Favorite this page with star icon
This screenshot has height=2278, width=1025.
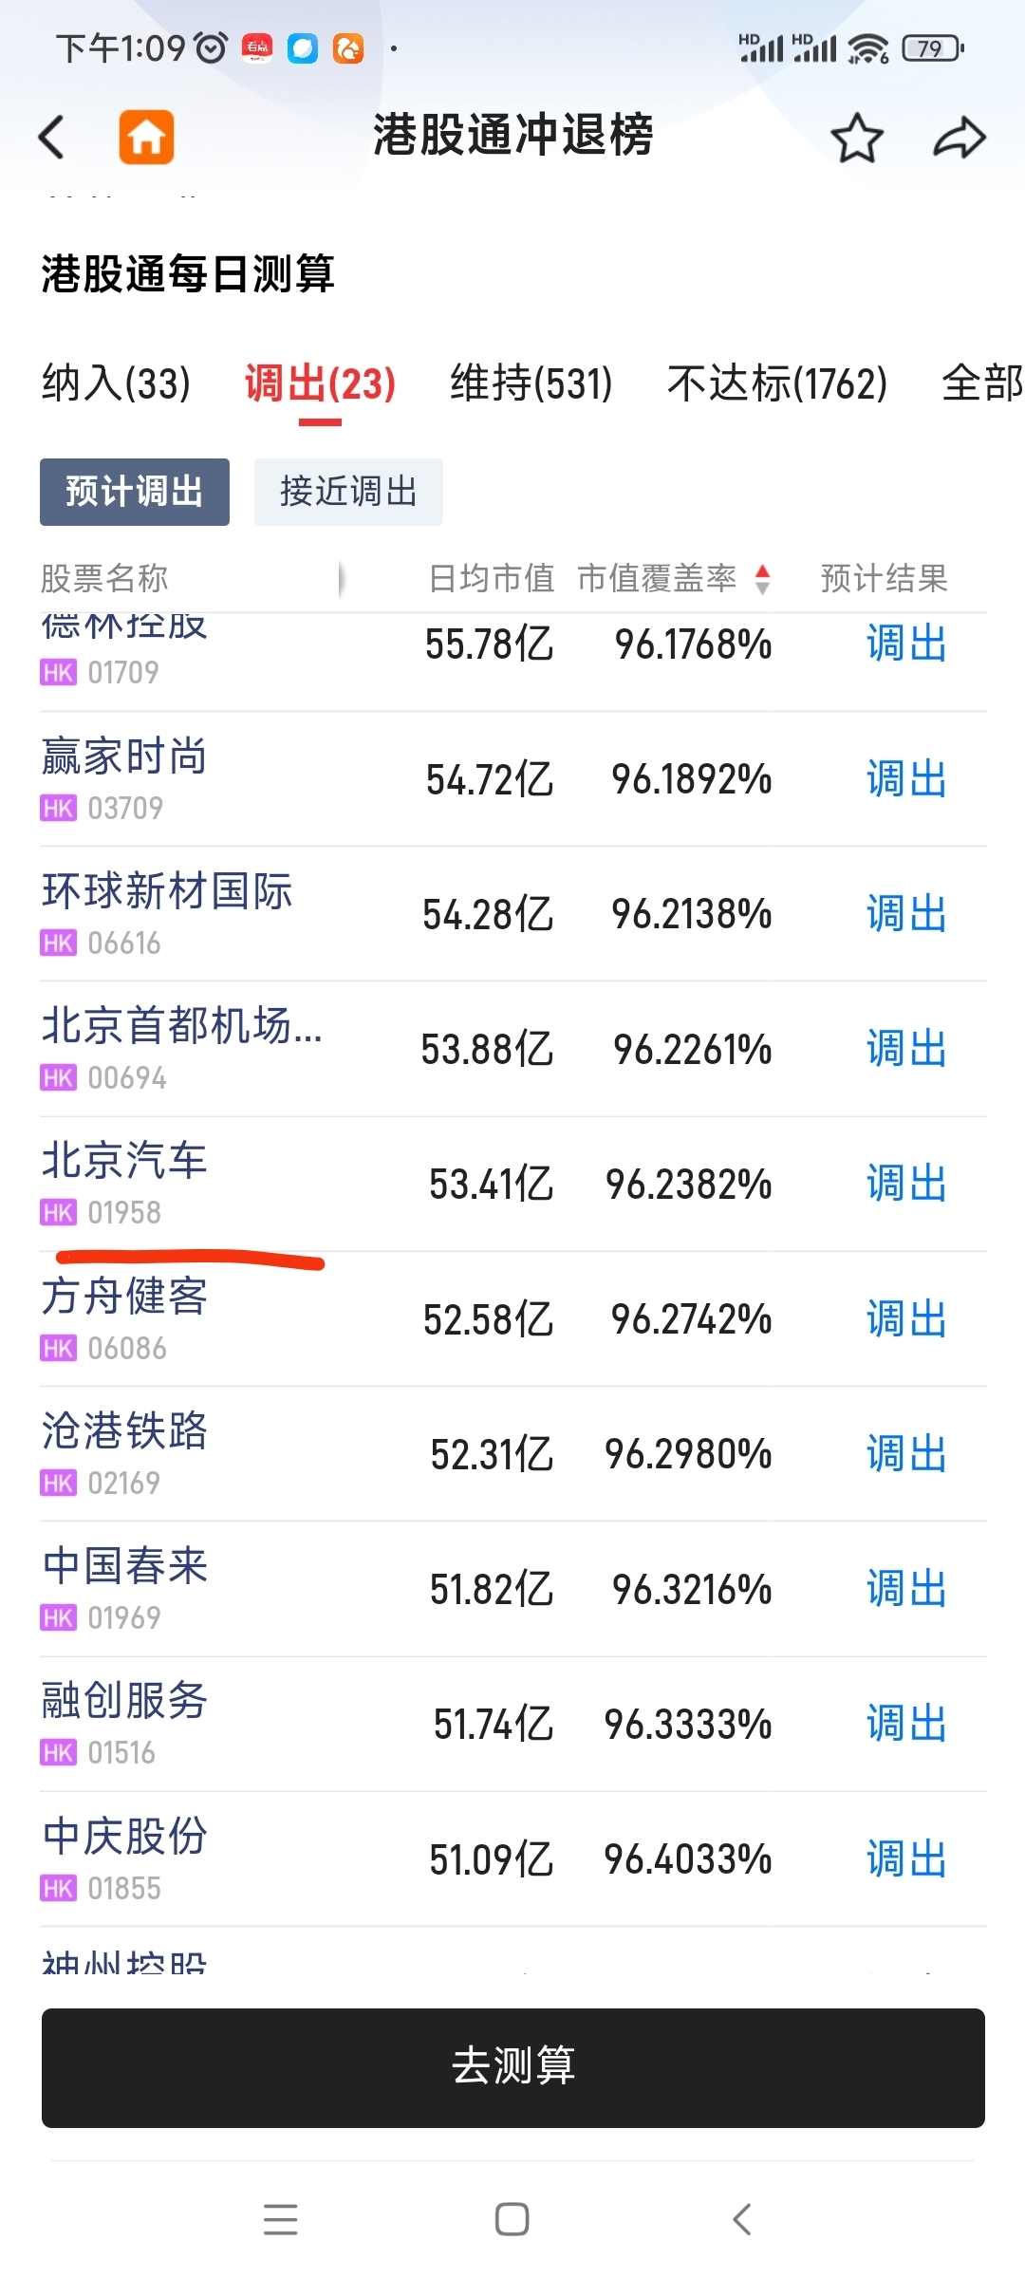coord(857,139)
